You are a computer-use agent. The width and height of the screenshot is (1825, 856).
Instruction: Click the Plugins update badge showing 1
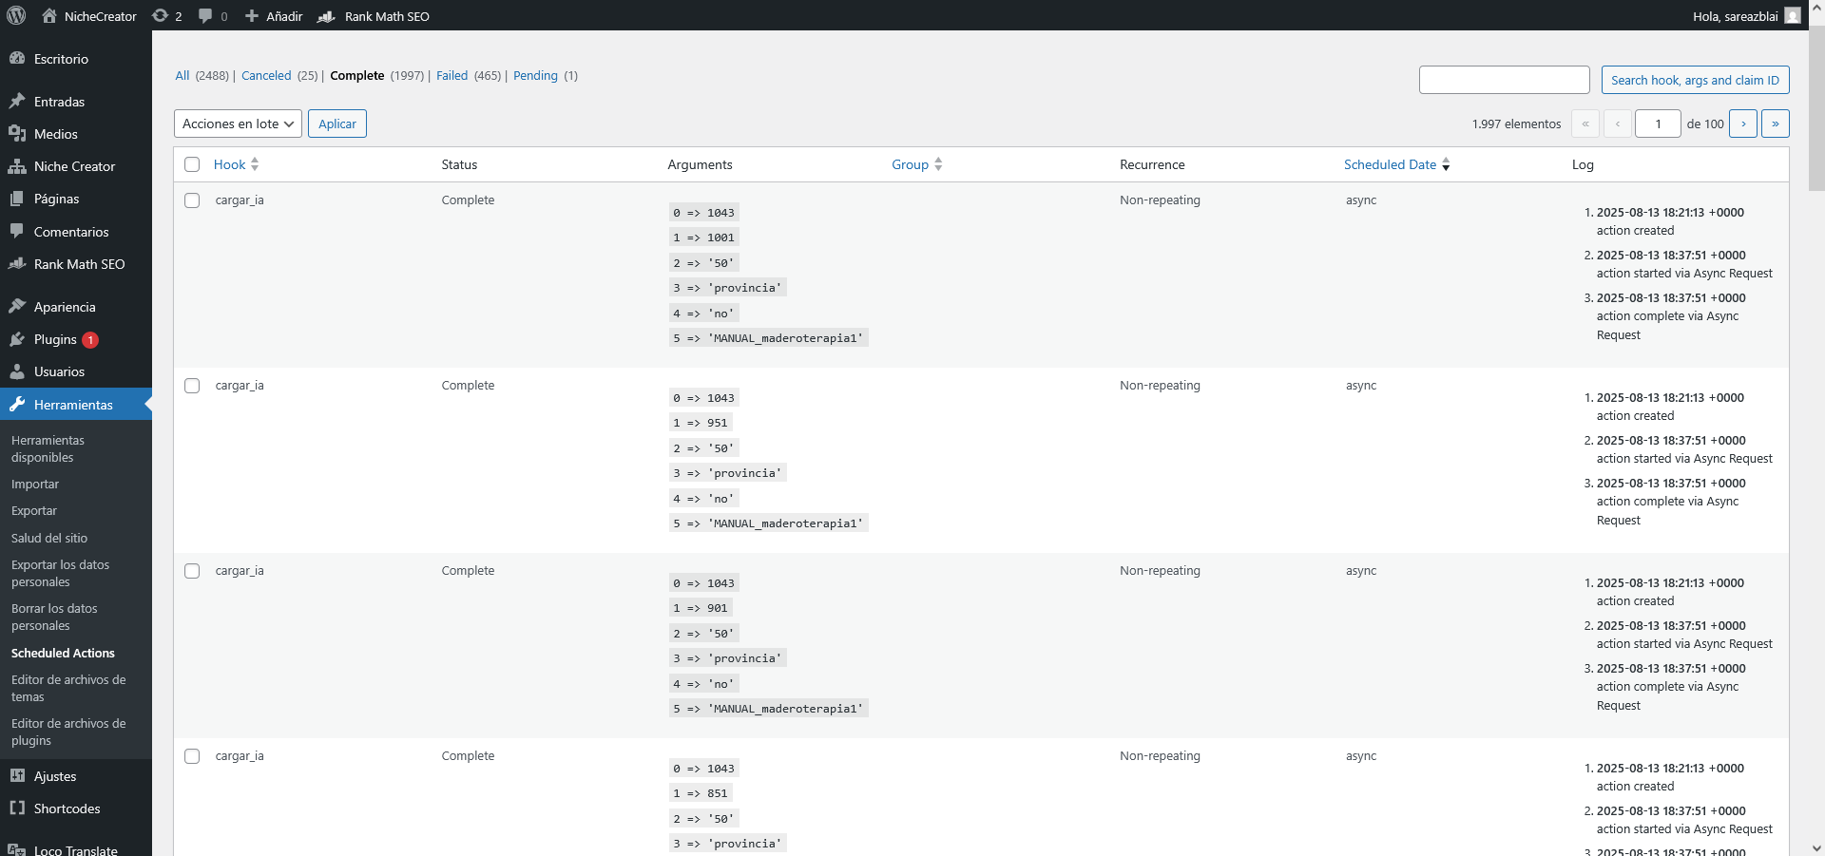(90, 339)
